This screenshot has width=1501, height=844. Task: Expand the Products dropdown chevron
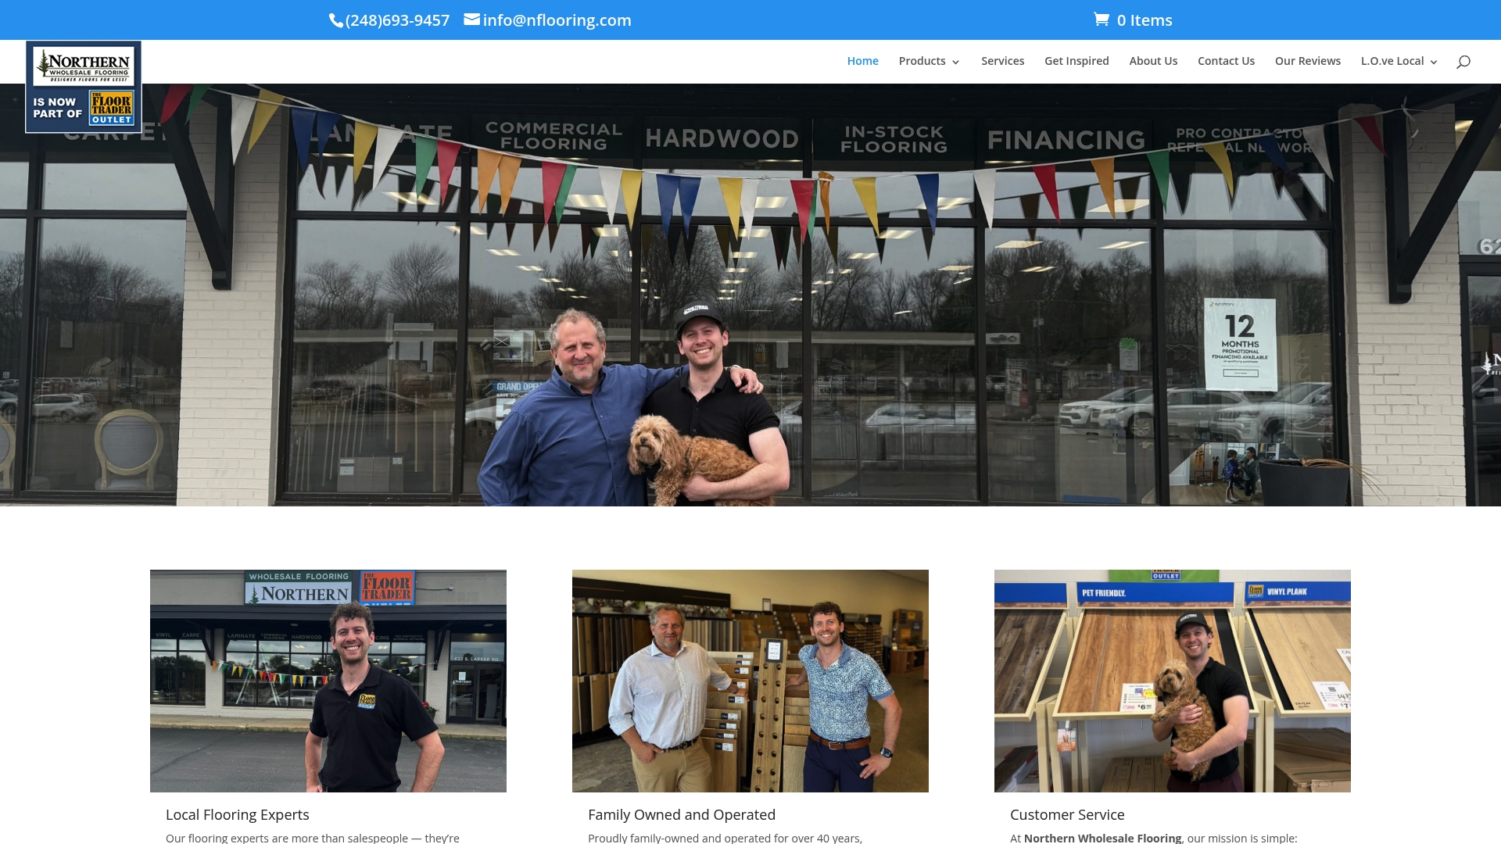pyautogui.click(x=955, y=63)
